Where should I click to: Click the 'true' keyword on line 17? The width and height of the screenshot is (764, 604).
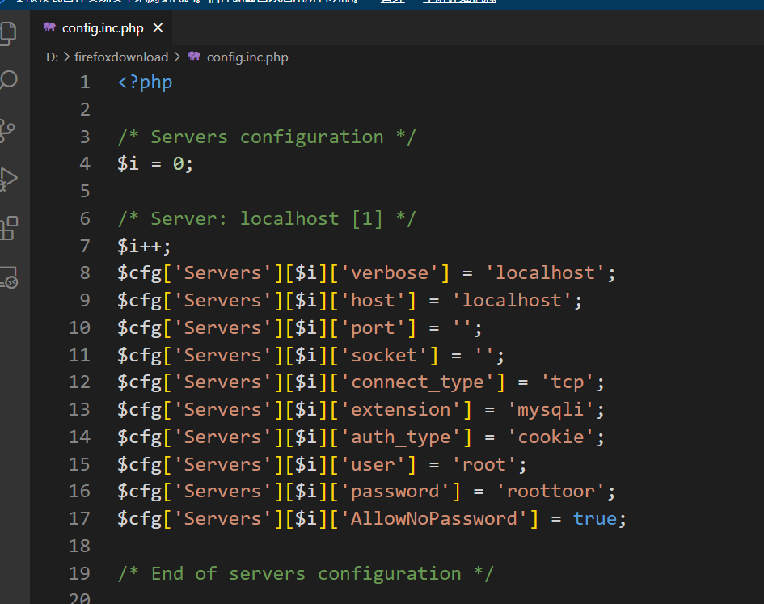(x=595, y=518)
